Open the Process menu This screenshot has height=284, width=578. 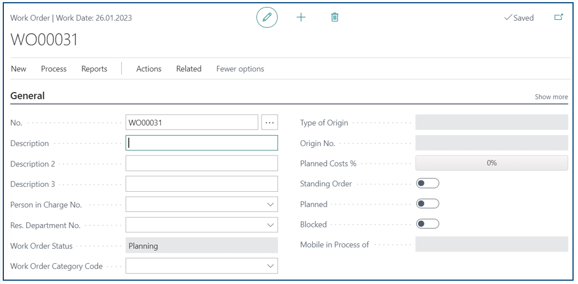pyautogui.click(x=54, y=69)
